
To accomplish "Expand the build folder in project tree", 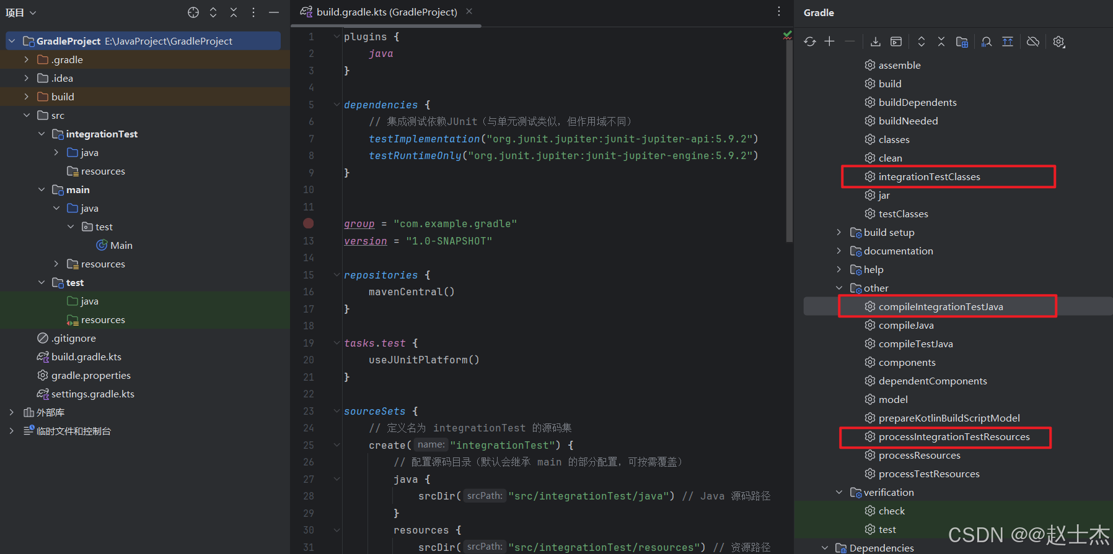I will (x=26, y=97).
